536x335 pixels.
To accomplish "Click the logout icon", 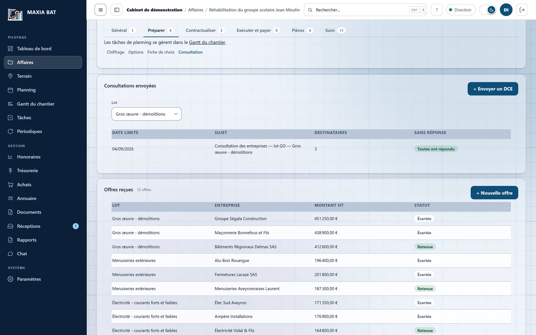I will point(522,10).
